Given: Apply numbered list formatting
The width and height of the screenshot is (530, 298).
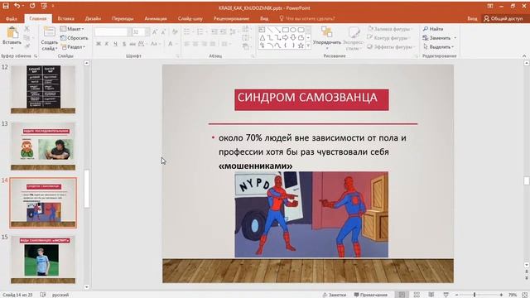Looking at the screenshot, I should 201,32.
